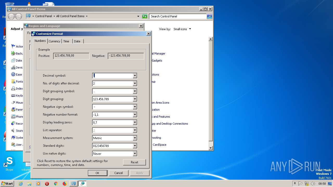
Task: Open the Phone and Modem icon
Action: pyautogui.click(x=13, y=116)
